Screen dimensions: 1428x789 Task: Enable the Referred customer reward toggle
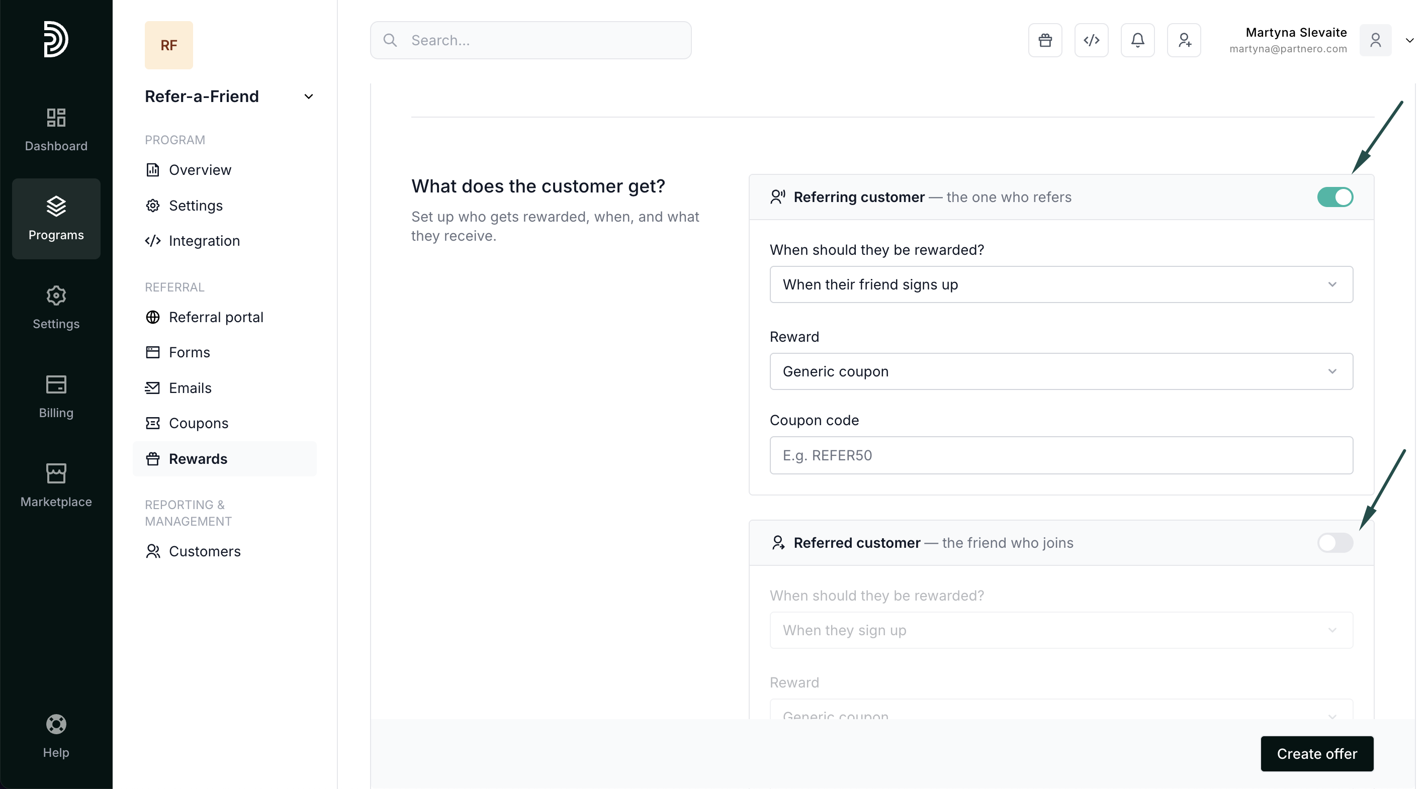coord(1335,542)
